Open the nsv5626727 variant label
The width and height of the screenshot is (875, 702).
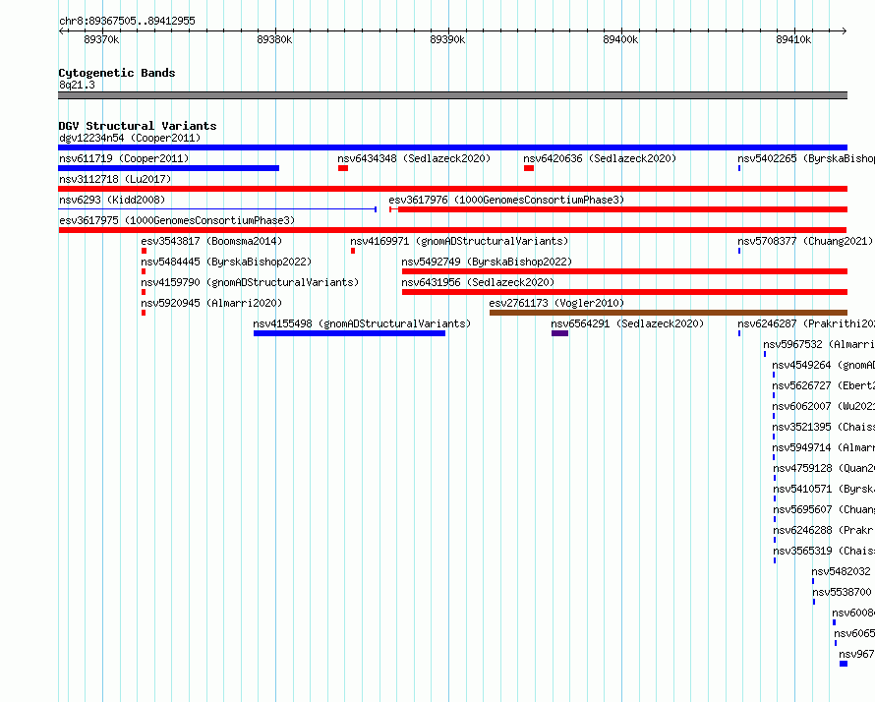pyautogui.click(x=824, y=385)
